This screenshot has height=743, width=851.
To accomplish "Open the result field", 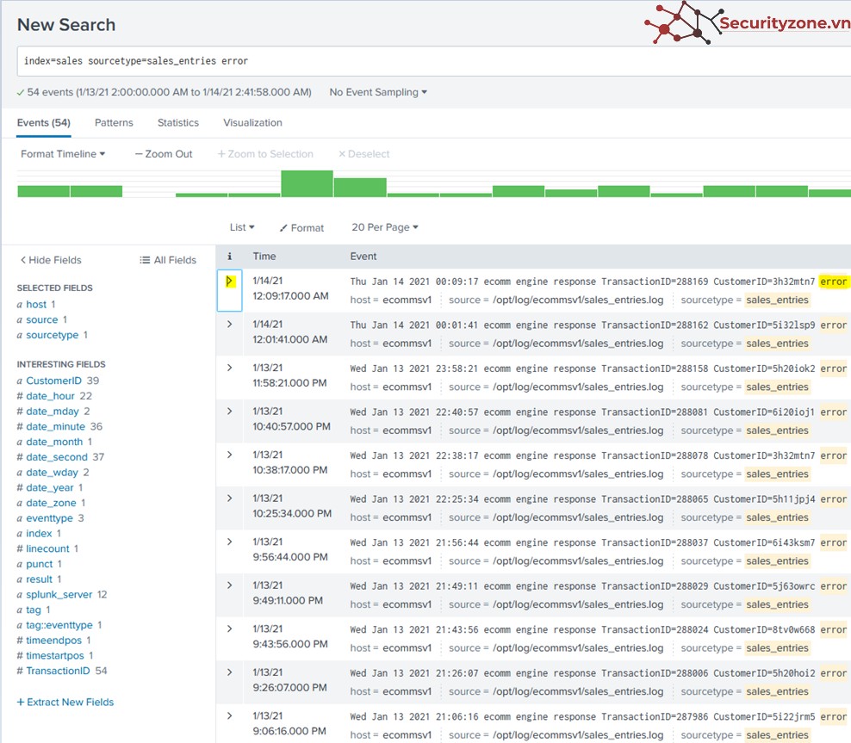I will click(x=39, y=579).
